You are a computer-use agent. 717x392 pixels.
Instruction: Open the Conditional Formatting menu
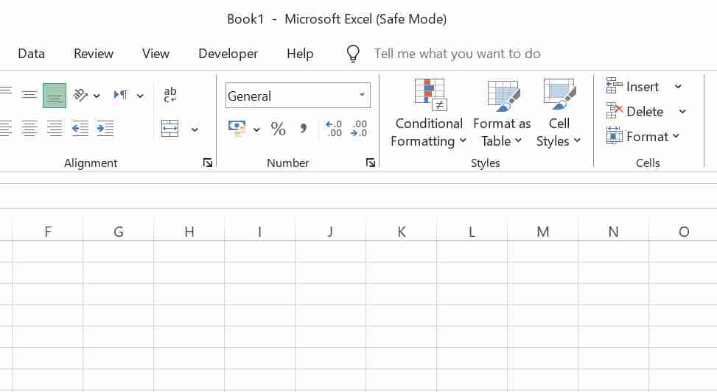point(428,113)
